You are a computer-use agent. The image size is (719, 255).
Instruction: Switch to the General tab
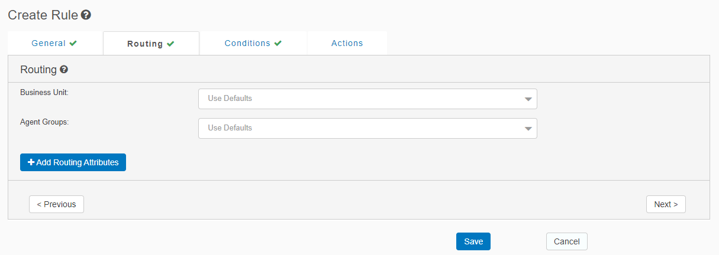tap(49, 43)
